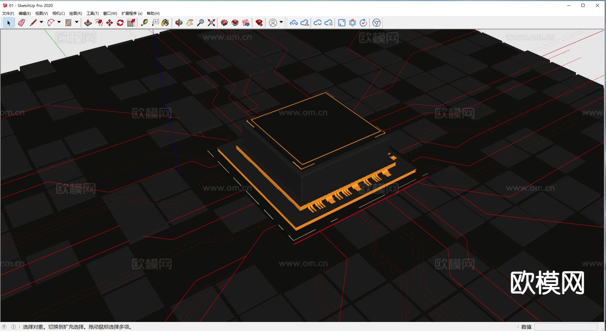Select the Pan hand tool
The image size is (606, 331).
190,23
